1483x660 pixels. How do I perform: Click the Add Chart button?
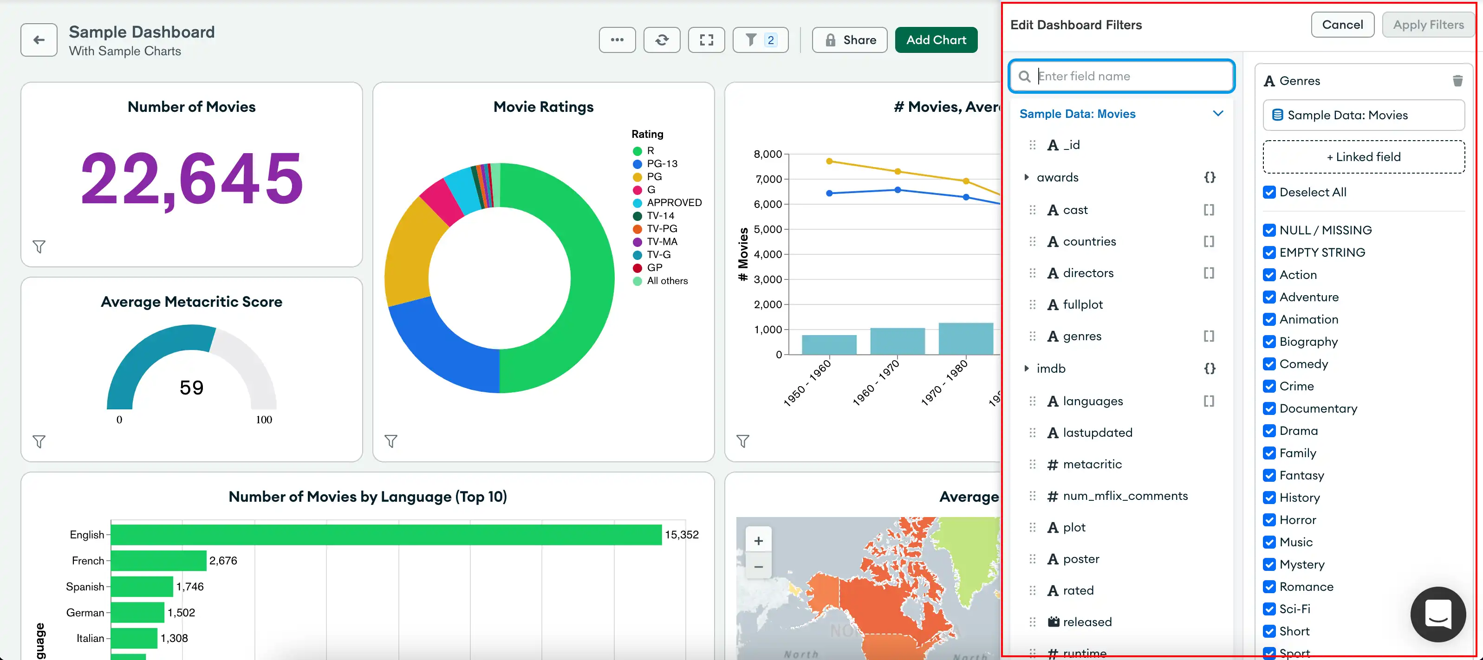tap(937, 40)
